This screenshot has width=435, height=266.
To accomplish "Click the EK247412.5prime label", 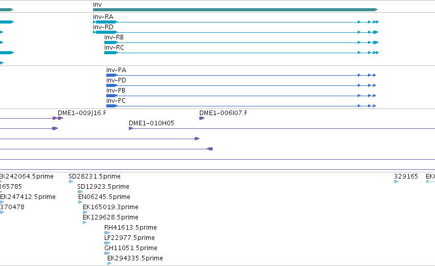I will (x=28, y=197).
